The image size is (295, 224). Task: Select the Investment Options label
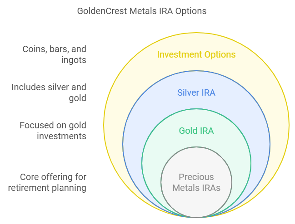pyautogui.click(x=196, y=54)
